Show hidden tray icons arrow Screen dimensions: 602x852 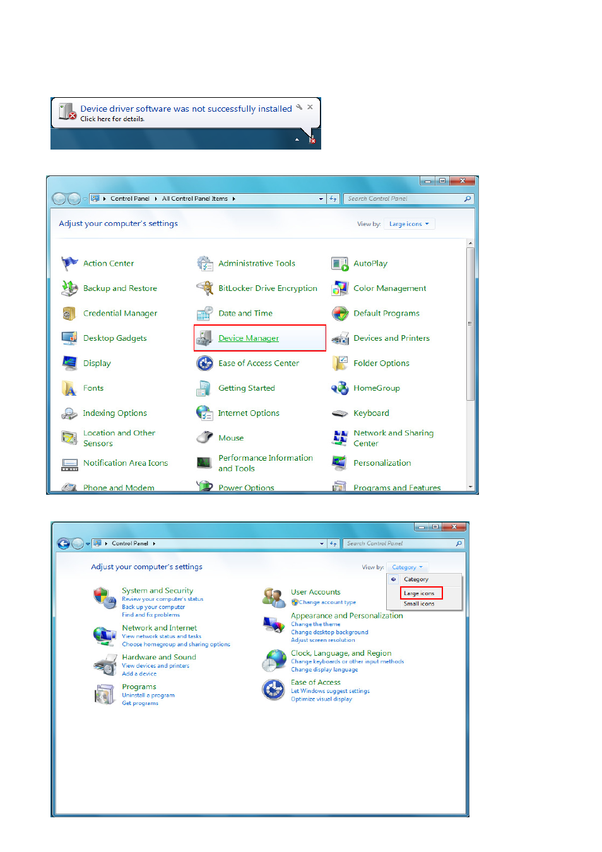click(x=297, y=139)
